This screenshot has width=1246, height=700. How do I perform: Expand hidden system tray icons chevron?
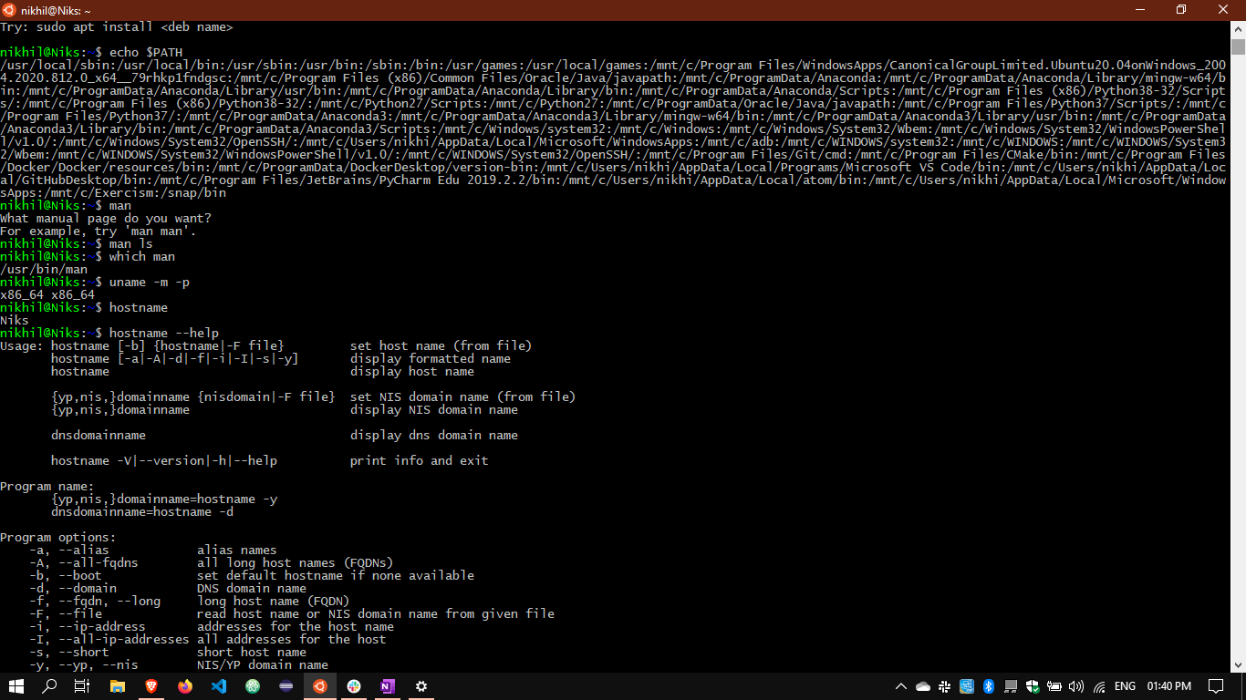(901, 686)
